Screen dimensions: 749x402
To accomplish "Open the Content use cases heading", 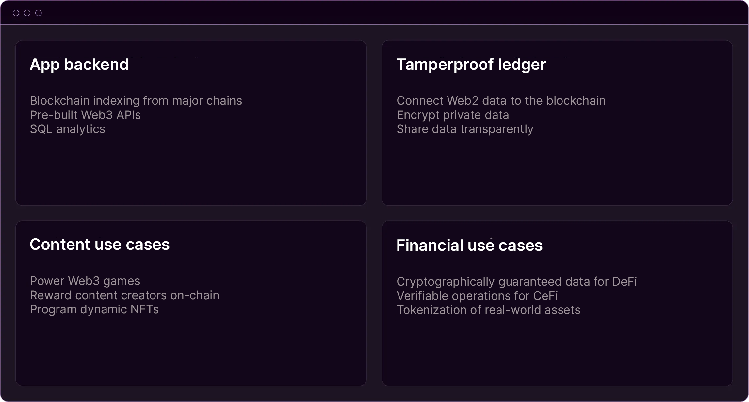I will point(100,245).
